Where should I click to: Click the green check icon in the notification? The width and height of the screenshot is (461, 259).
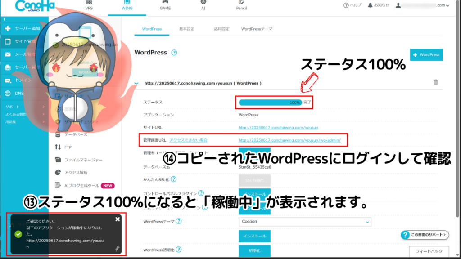click(x=18, y=234)
